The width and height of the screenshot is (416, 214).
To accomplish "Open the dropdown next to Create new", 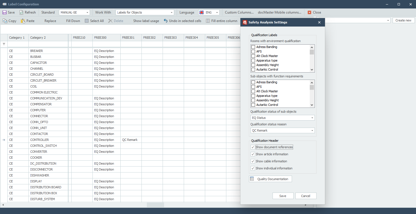I will pyautogui.click(x=388, y=20).
